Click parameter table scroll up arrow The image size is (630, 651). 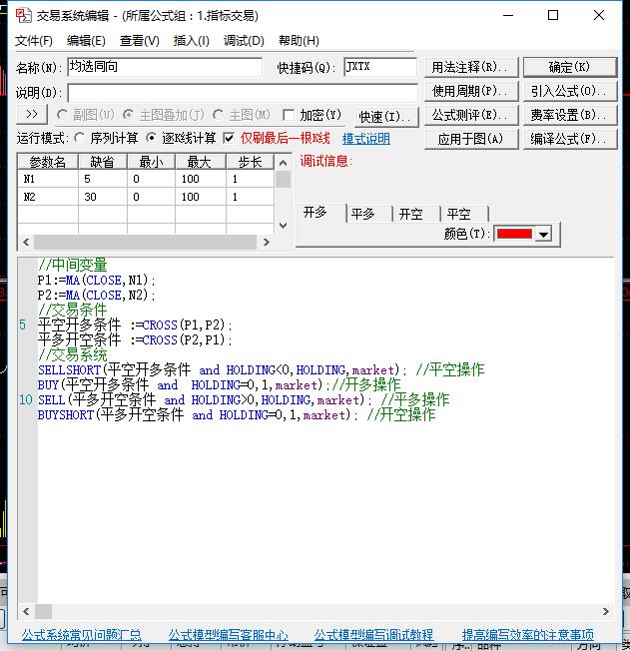(x=283, y=163)
